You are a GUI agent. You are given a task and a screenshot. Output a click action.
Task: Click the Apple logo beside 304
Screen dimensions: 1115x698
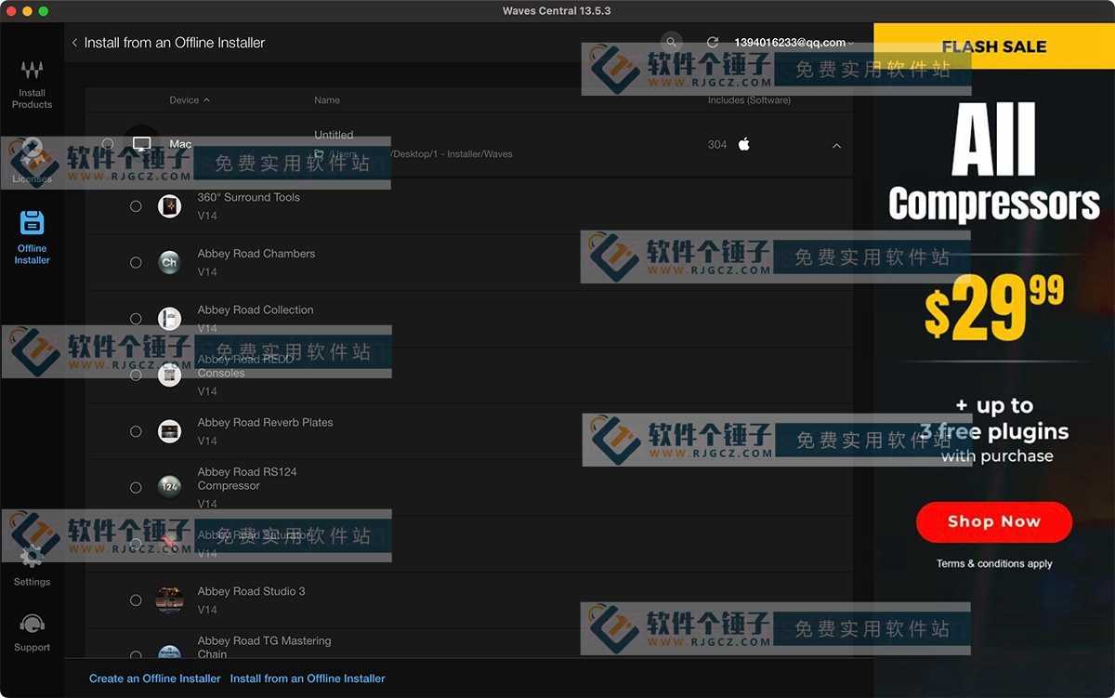point(743,144)
